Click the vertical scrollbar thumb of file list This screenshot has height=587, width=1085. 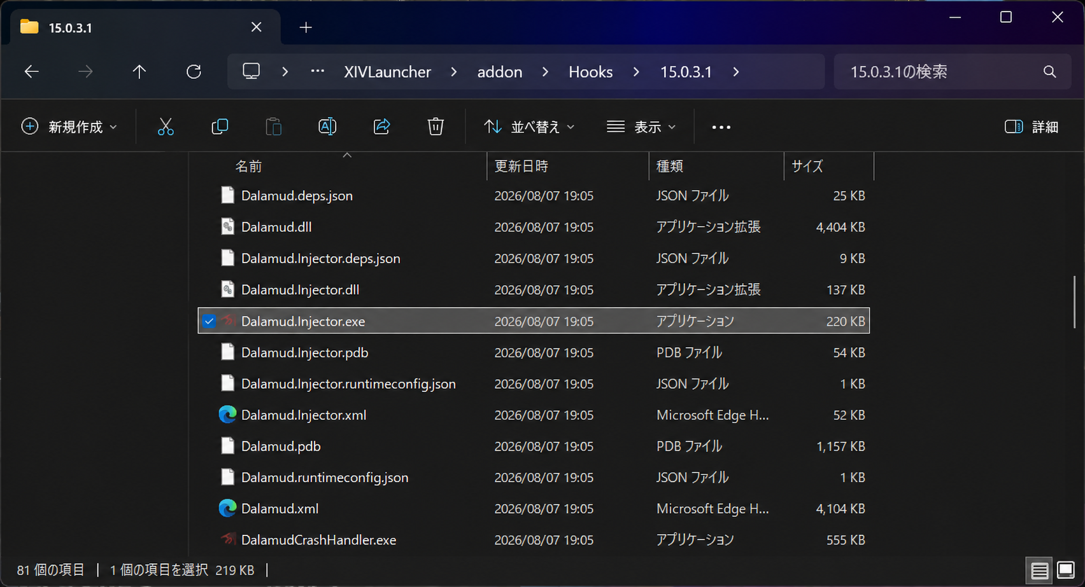(x=1074, y=302)
